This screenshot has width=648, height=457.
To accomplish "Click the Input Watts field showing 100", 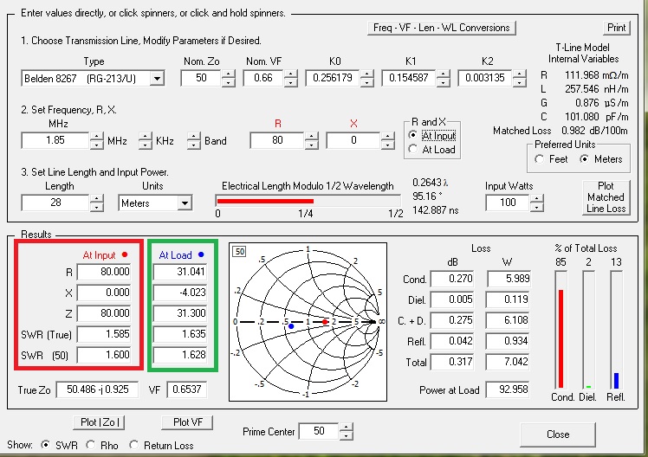I will point(508,203).
